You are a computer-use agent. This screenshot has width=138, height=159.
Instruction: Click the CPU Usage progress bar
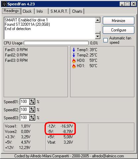click(x=56, y=43)
